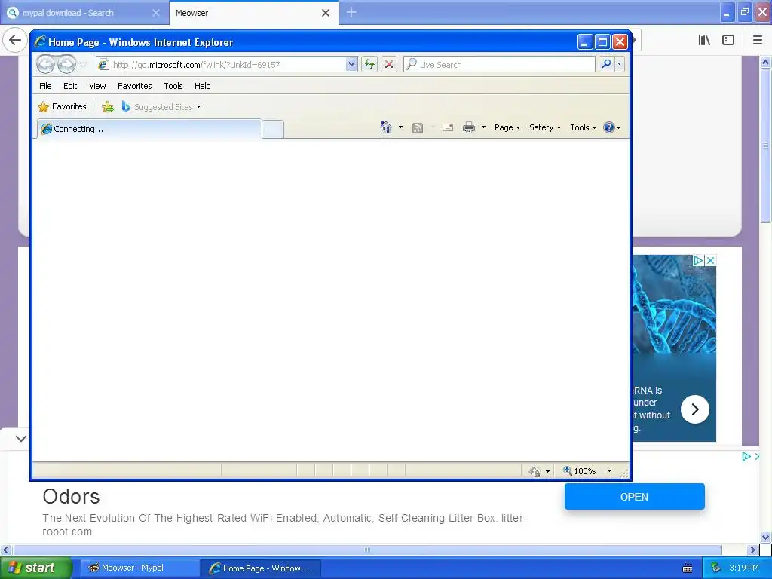Viewport: 772px width, 579px height.
Task: Click the Read Mail envelope icon
Action: tap(448, 127)
